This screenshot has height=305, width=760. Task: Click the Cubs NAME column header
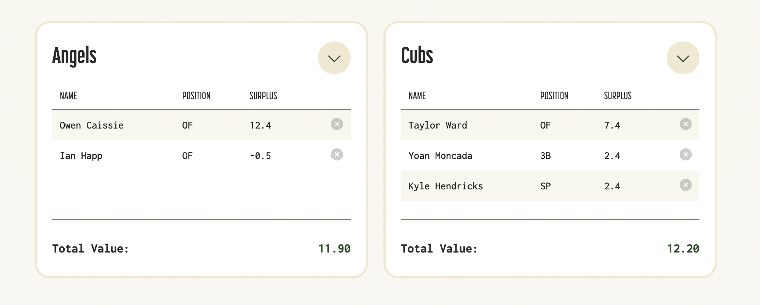(417, 96)
